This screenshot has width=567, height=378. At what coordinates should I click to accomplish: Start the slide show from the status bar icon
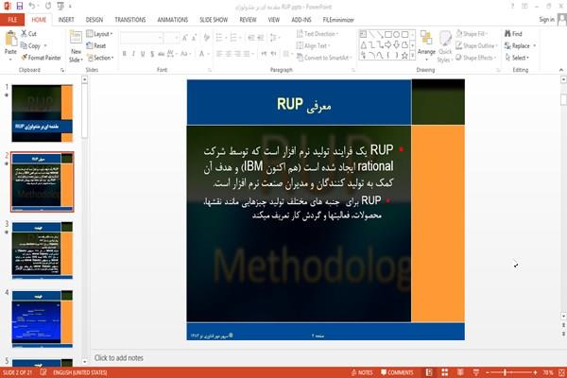(x=476, y=372)
